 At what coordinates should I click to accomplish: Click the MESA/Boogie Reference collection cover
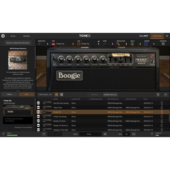(18, 60)
